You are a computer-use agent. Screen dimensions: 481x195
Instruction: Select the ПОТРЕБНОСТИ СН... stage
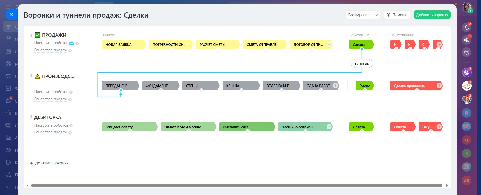coord(171,44)
